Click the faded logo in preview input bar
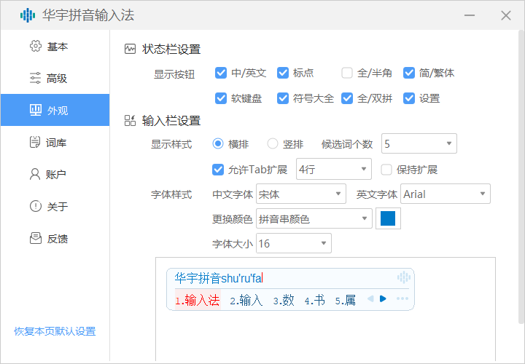 (403, 277)
